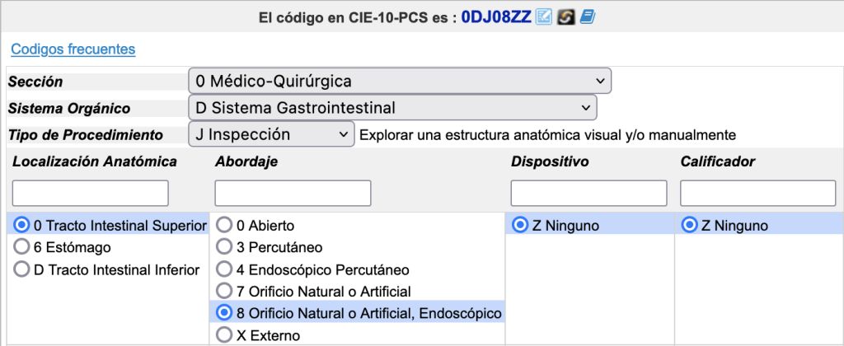Click the Abordaje filter text box
Screen dimensions: 844x346
click(x=293, y=193)
